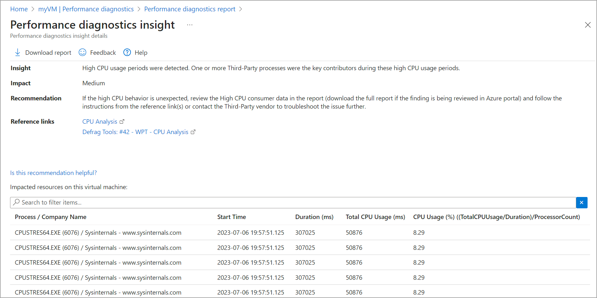Navigate to Home via the breadcrumb
The height and width of the screenshot is (298, 597).
tap(19, 9)
